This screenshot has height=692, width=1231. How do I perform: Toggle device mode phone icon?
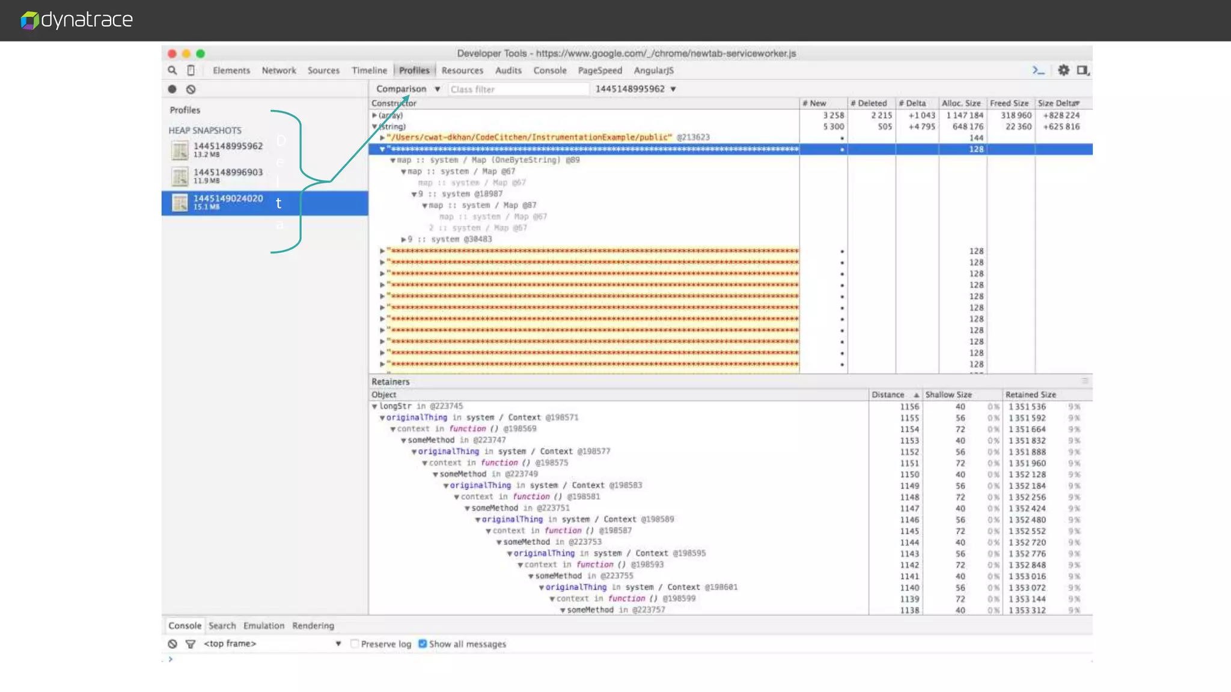191,70
